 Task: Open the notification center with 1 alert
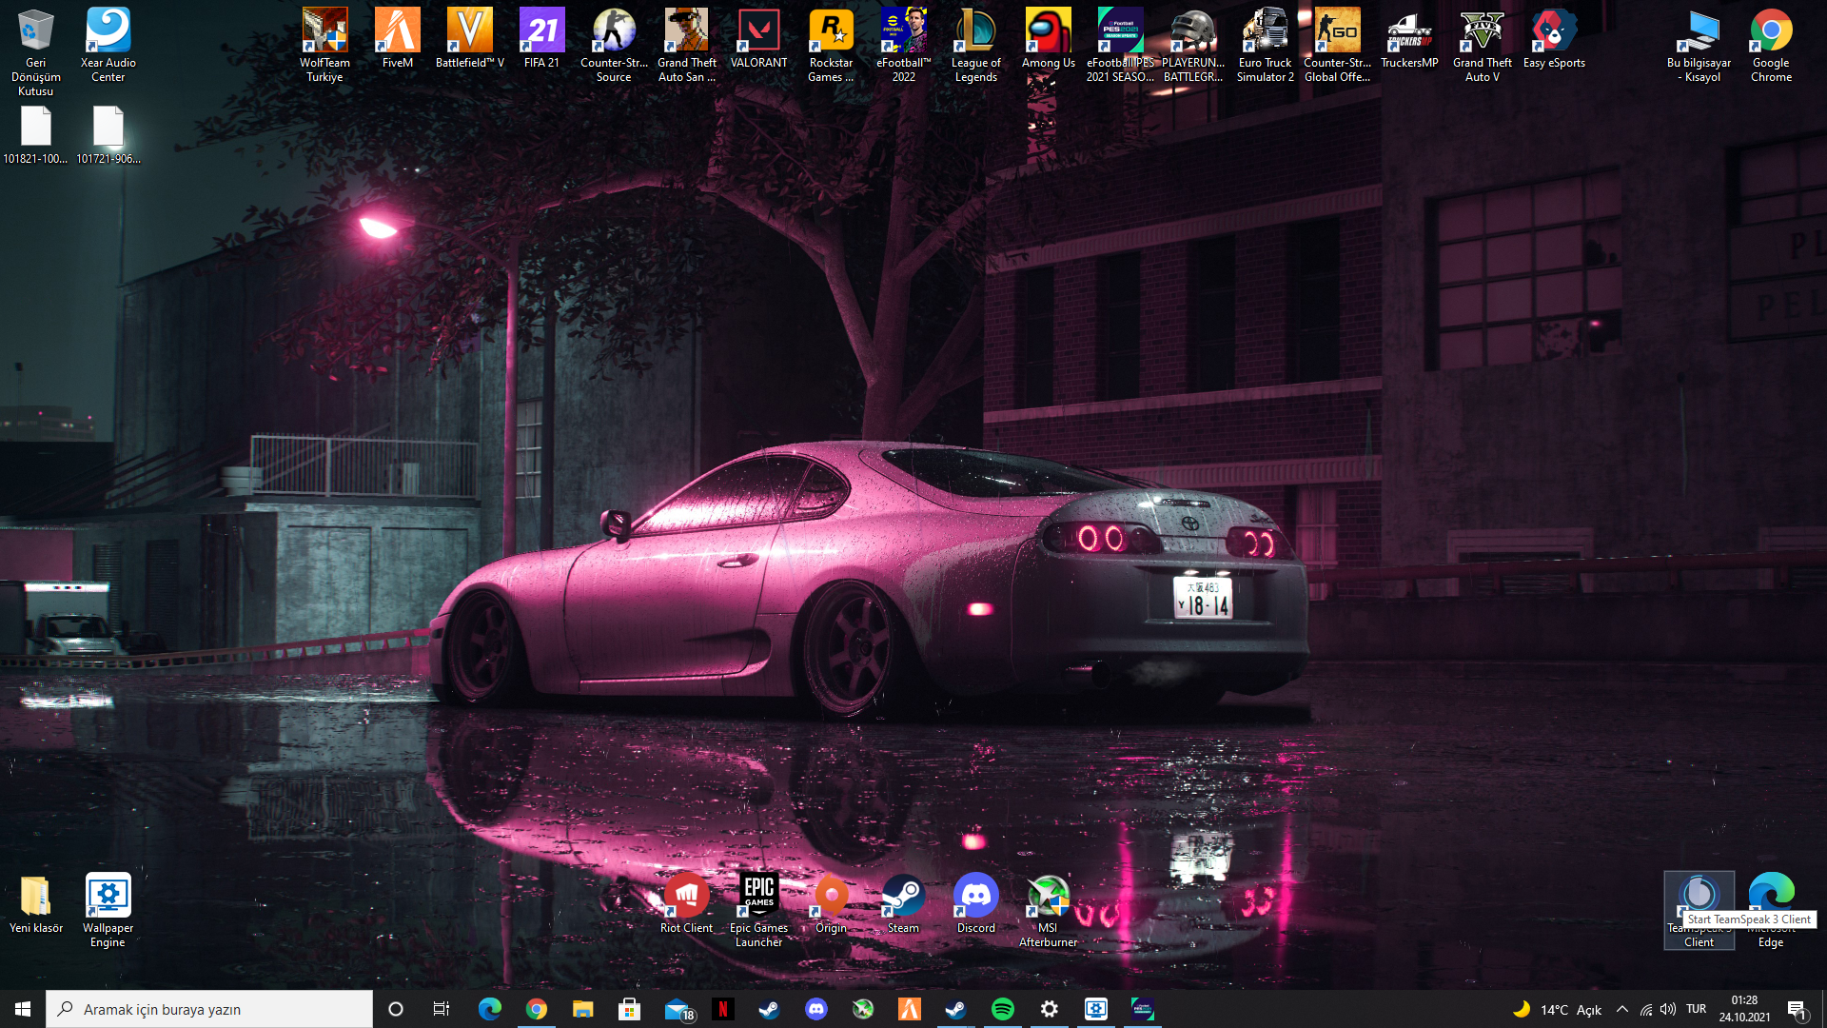point(1798,1010)
